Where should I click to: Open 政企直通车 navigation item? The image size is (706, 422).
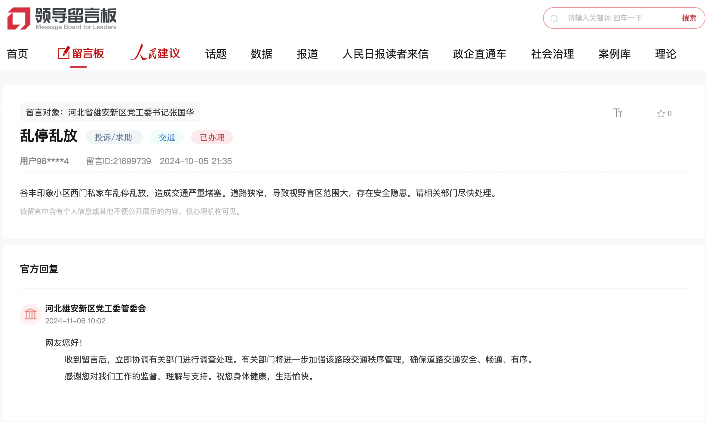[480, 54]
